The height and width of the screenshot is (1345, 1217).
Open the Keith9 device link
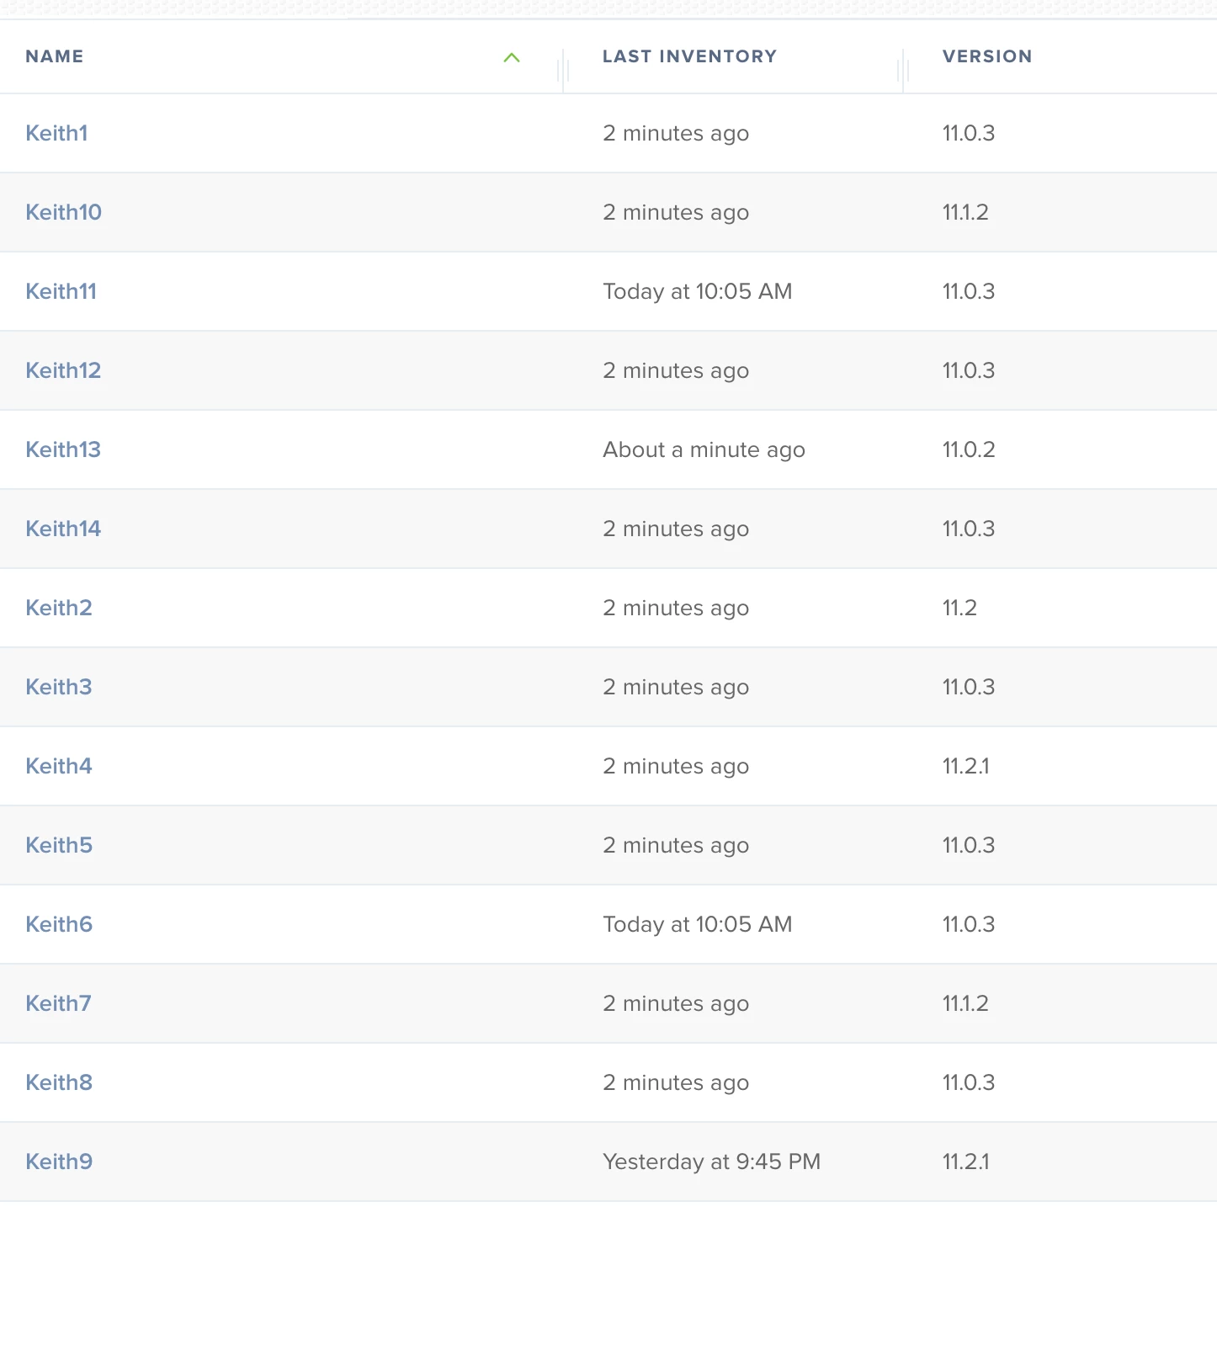click(59, 1162)
